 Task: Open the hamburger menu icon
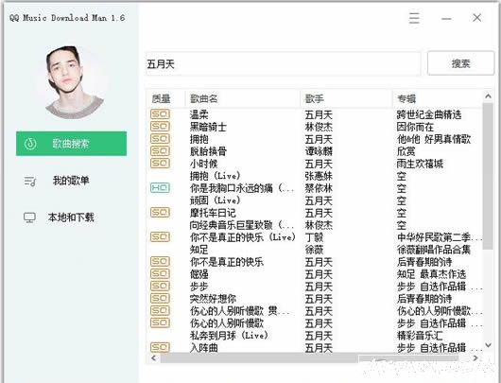tap(414, 18)
